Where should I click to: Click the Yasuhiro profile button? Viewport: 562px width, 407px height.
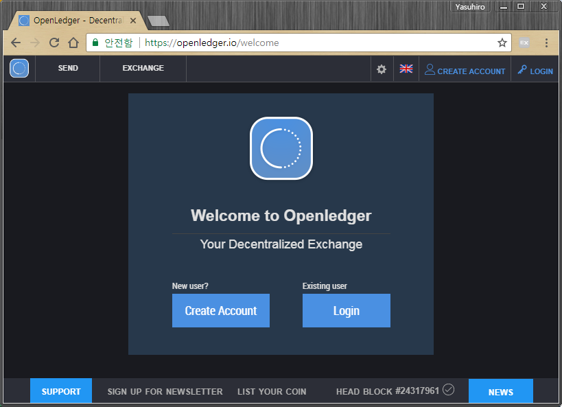[470, 7]
